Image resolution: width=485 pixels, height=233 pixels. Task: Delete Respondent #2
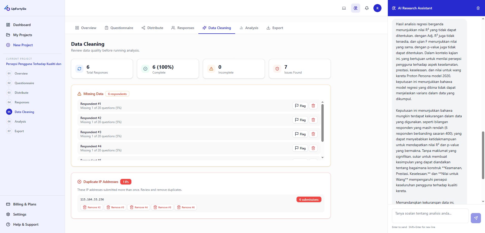coord(313,120)
